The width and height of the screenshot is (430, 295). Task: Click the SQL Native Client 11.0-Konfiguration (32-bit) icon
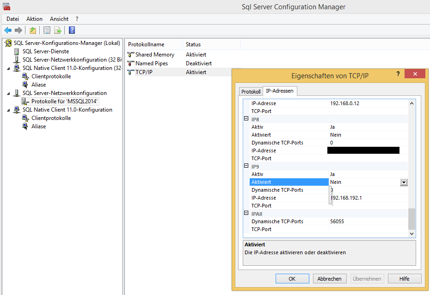pyautogui.click(x=17, y=68)
